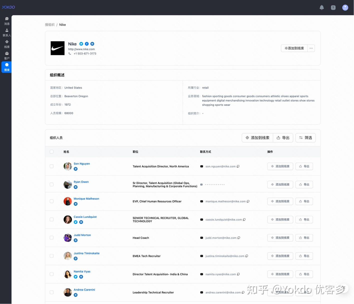Open the help question mark icon

click(x=333, y=7)
